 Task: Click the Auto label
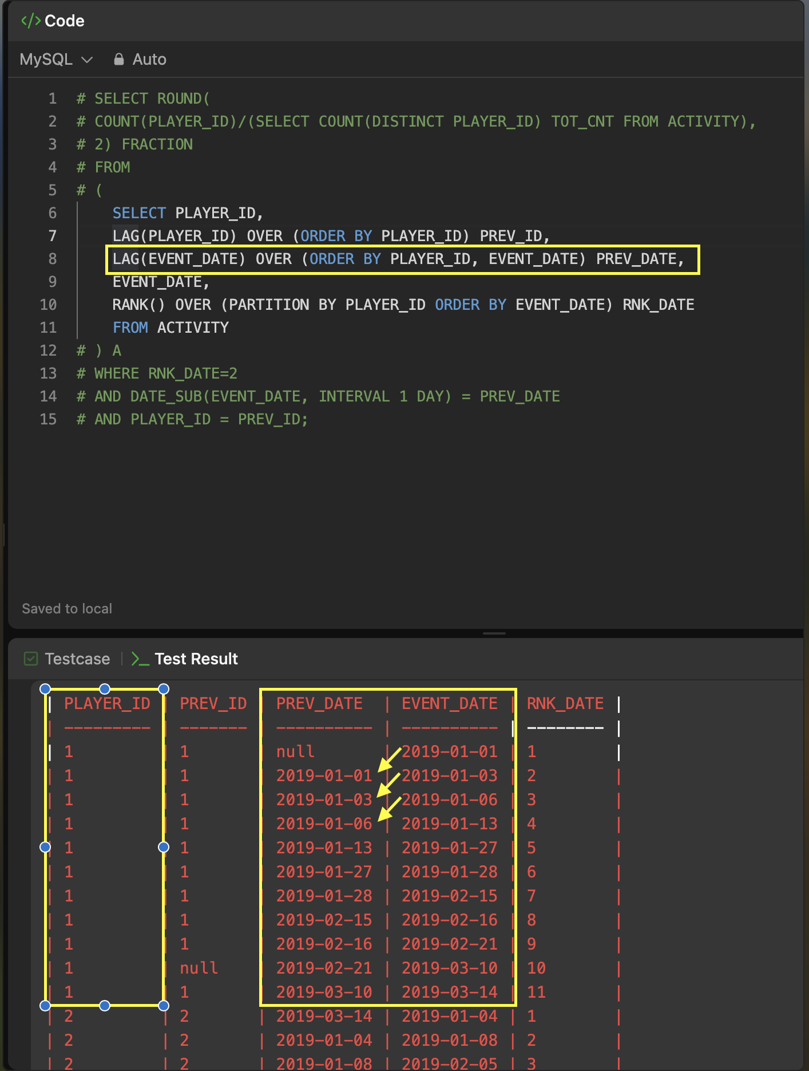[149, 60]
